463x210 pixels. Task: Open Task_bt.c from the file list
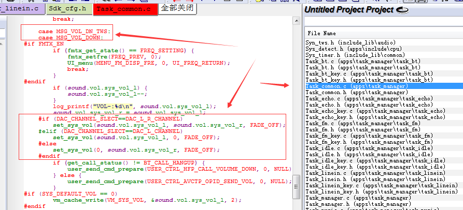(363, 61)
